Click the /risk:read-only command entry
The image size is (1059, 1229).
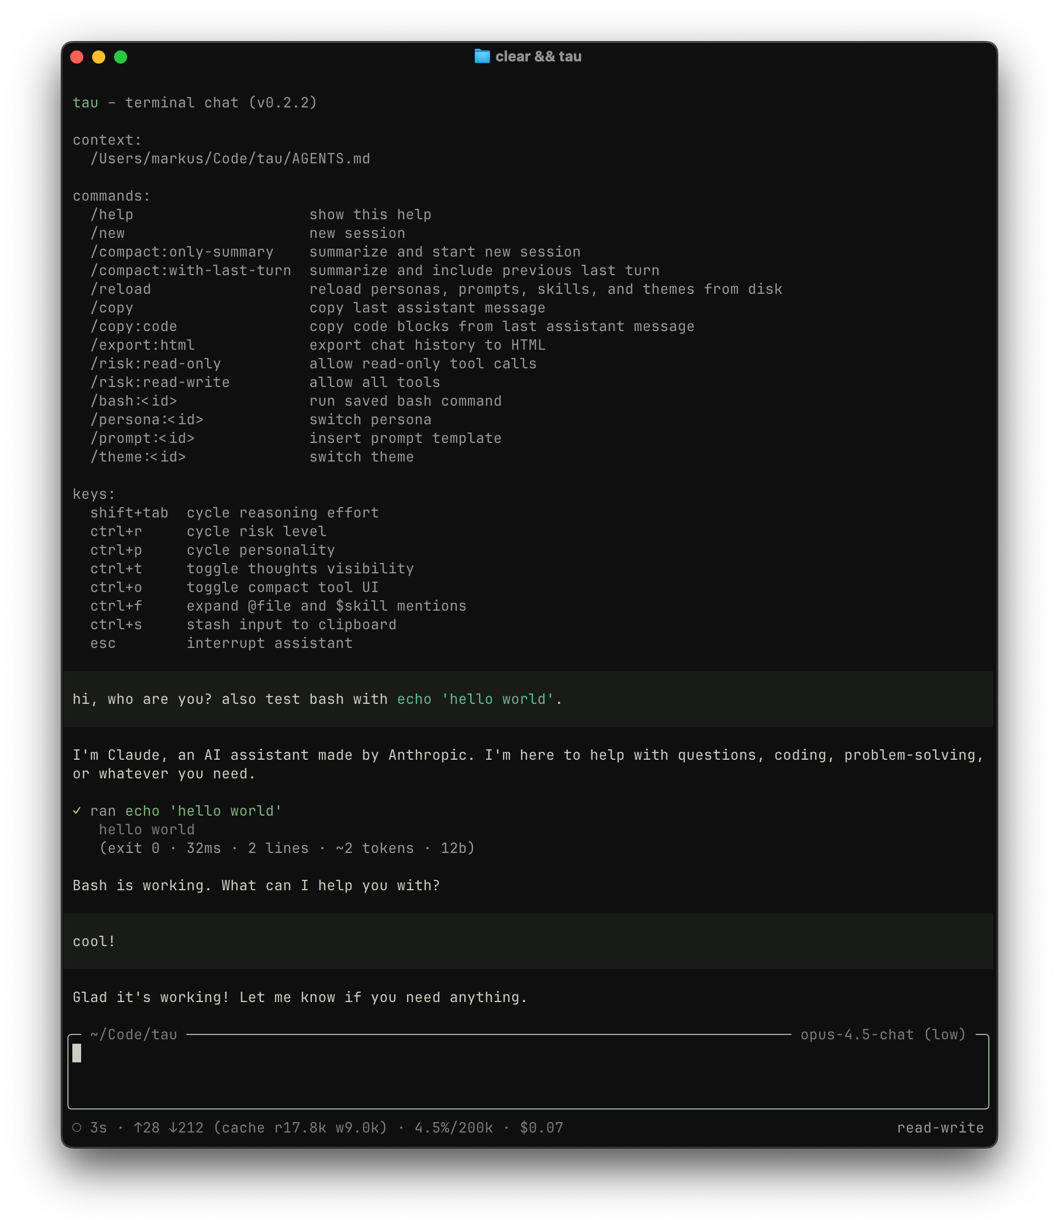[x=155, y=363]
